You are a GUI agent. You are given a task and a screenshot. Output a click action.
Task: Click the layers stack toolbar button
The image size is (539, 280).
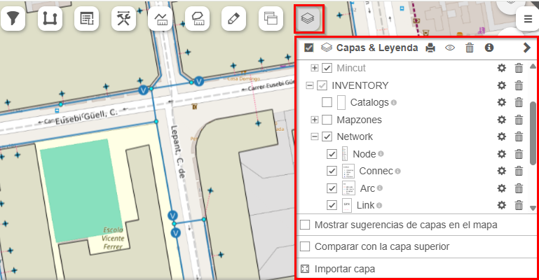306,19
